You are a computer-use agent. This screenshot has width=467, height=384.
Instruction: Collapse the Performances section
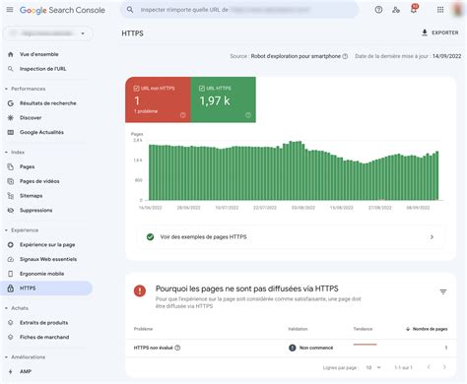click(x=6, y=89)
